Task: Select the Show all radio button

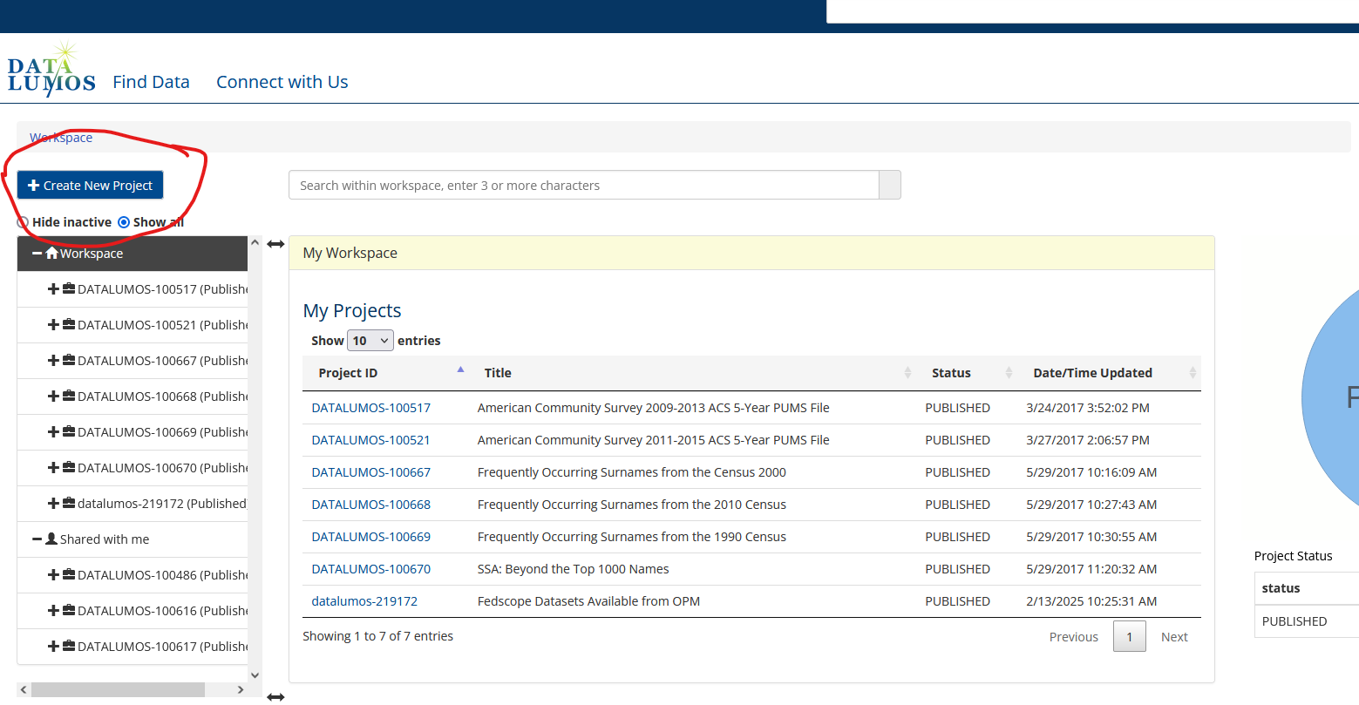Action: (x=124, y=222)
